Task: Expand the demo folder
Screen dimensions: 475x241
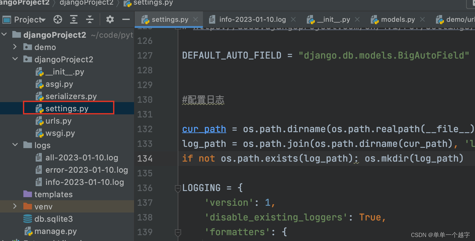Action: (x=15, y=47)
